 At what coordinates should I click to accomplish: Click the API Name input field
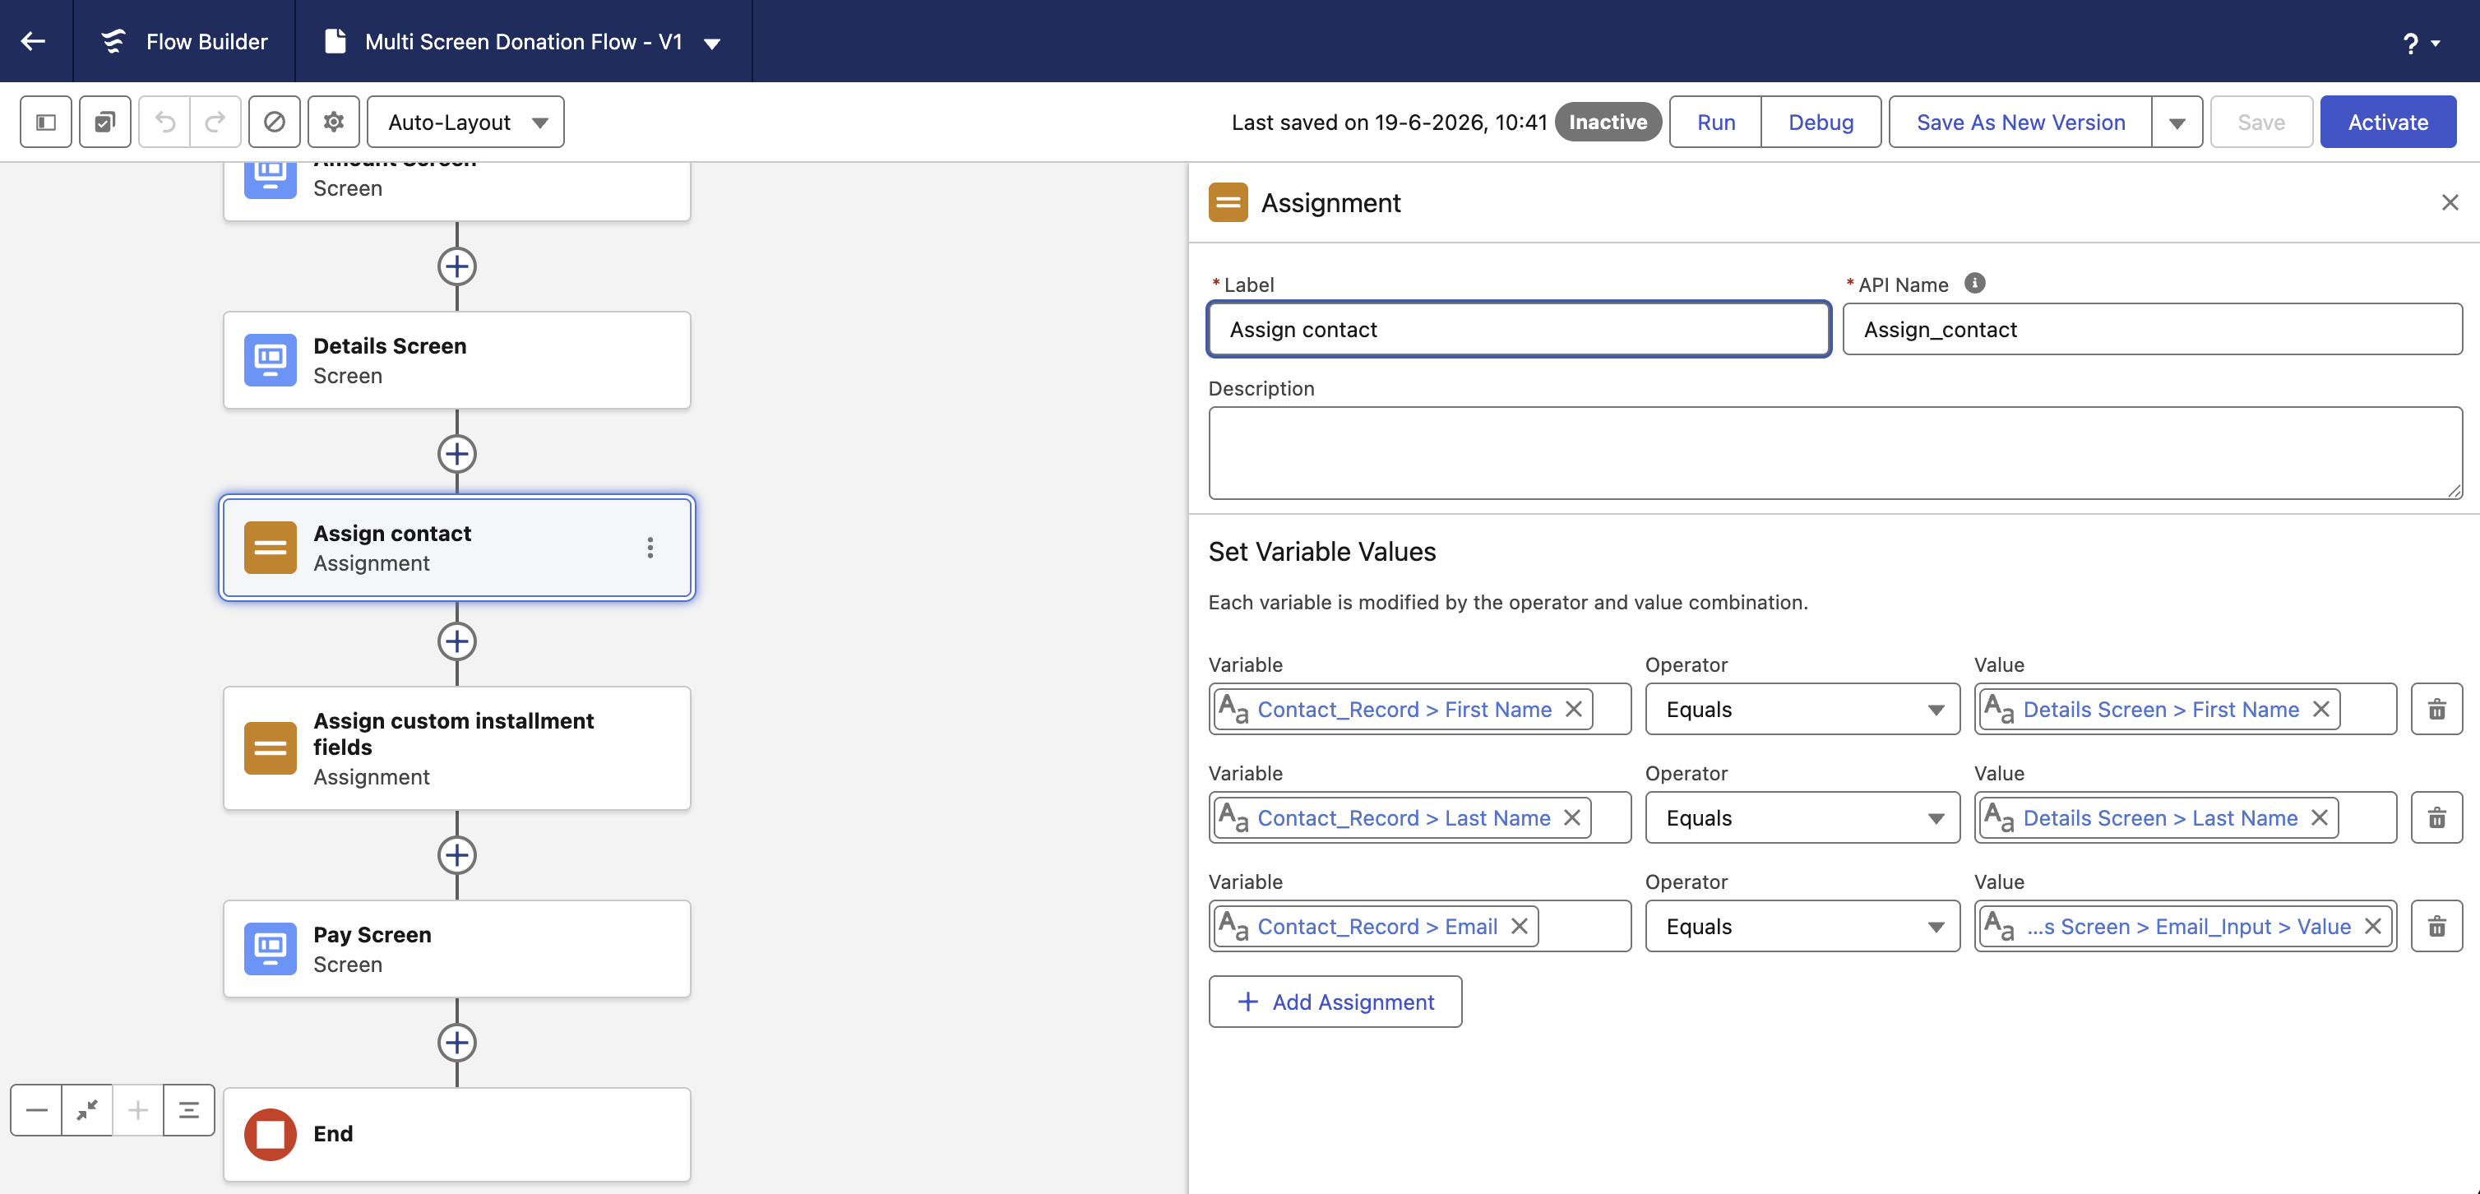2153,329
